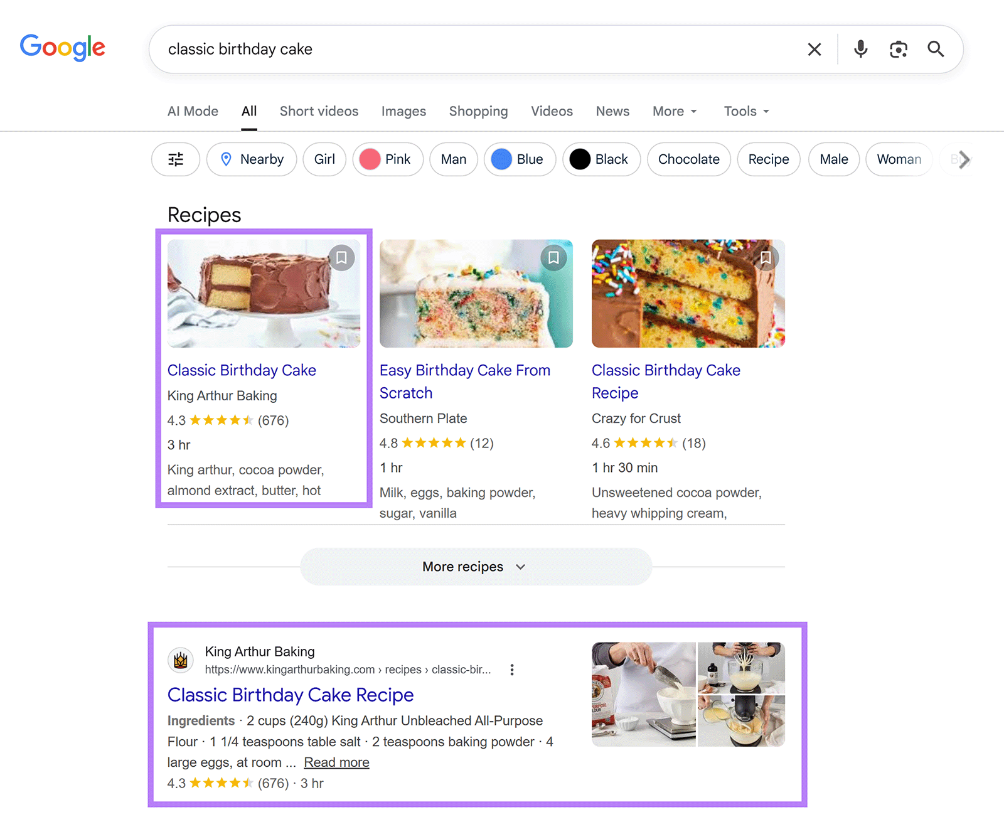Activate voice search with the microphone icon
Viewport: 1004px width, 817px height.
(x=860, y=49)
